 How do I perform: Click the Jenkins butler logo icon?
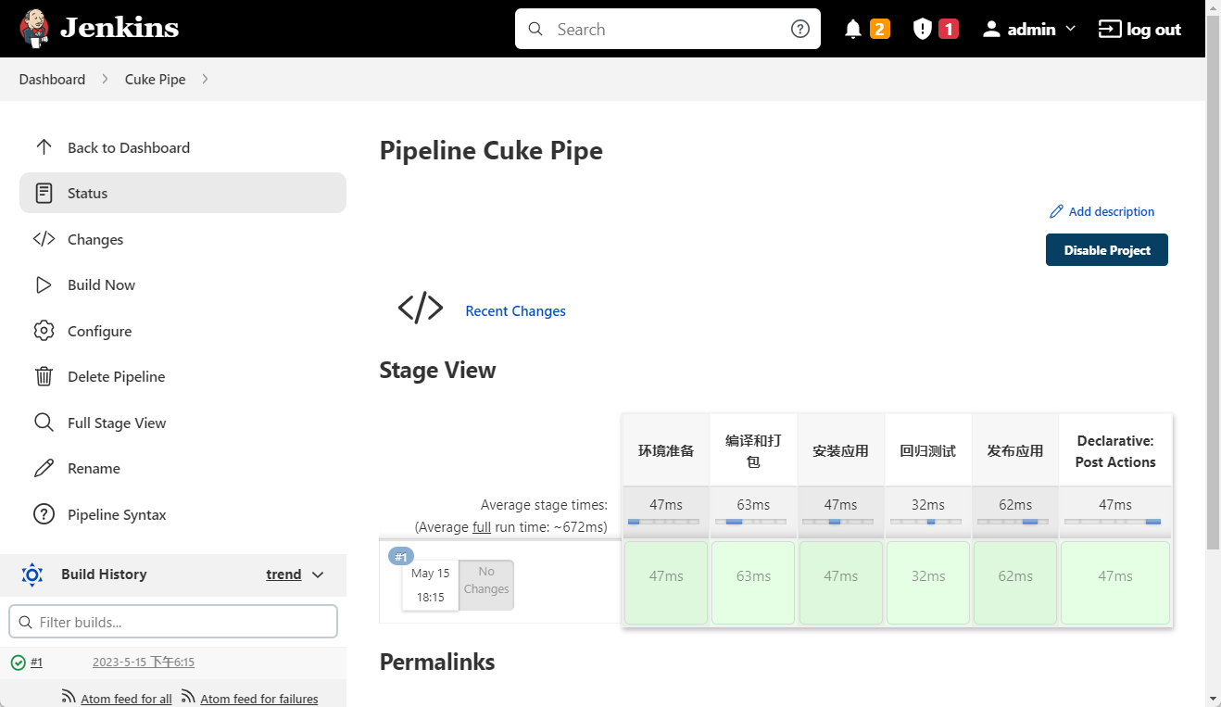tap(35, 29)
